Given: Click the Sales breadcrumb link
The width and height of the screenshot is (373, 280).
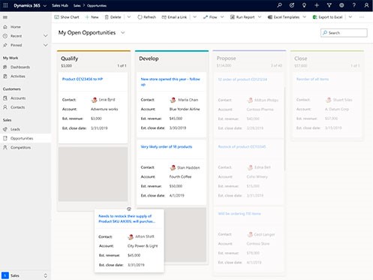Looking at the screenshot, I should (77, 5).
